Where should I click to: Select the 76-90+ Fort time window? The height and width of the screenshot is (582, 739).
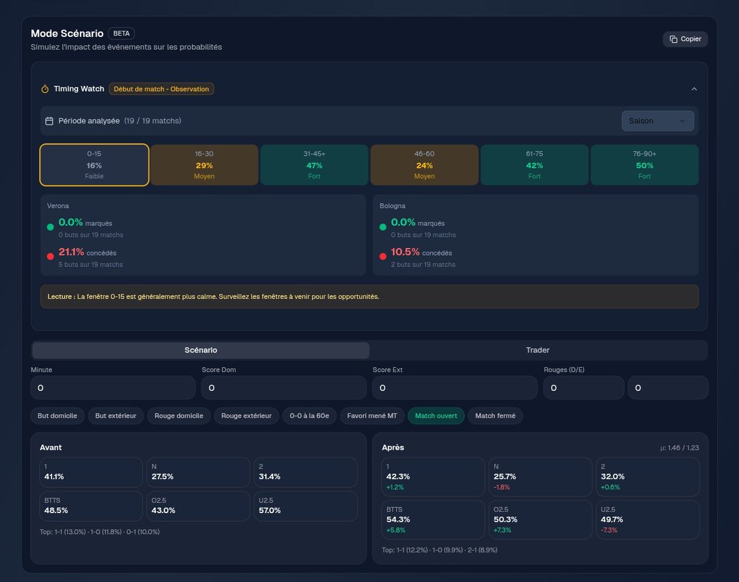[645, 165]
